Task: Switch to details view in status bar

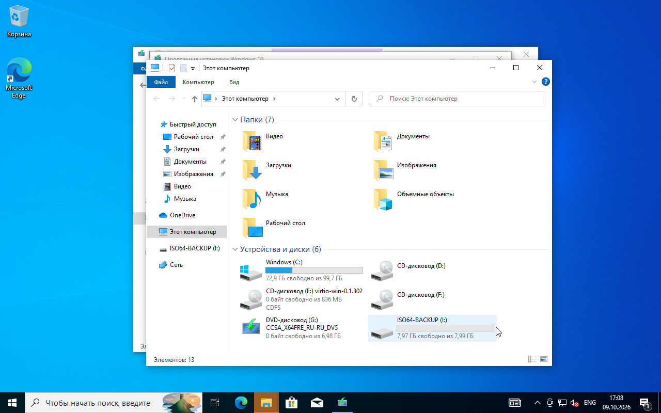Action: point(532,359)
